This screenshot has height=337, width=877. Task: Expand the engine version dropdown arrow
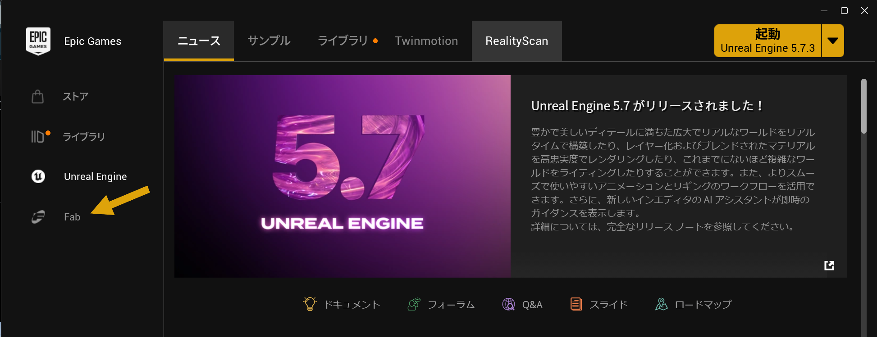pyautogui.click(x=832, y=41)
